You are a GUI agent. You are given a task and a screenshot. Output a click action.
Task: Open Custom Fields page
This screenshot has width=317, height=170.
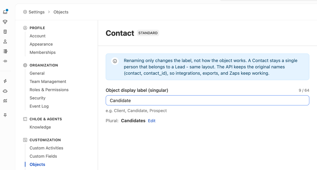[x=43, y=156]
